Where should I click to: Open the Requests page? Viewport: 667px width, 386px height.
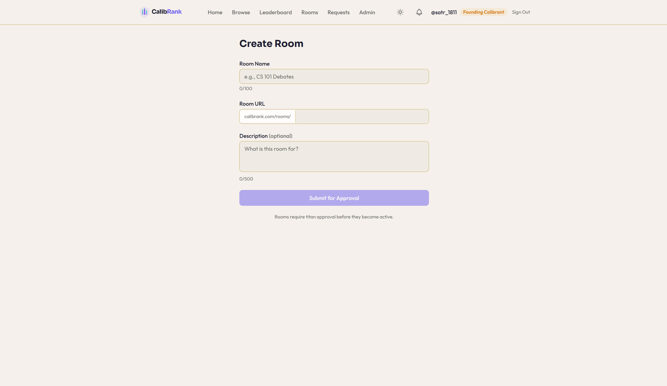pos(339,12)
